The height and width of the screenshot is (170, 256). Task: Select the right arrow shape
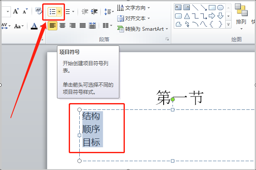coord(212,16)
